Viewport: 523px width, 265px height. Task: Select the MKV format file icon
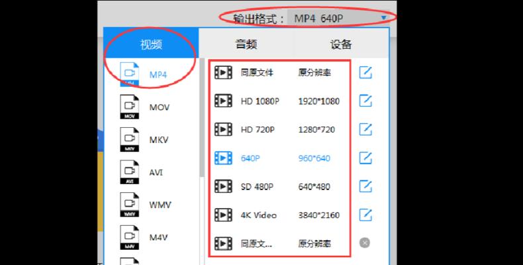(x=129, y=140)
